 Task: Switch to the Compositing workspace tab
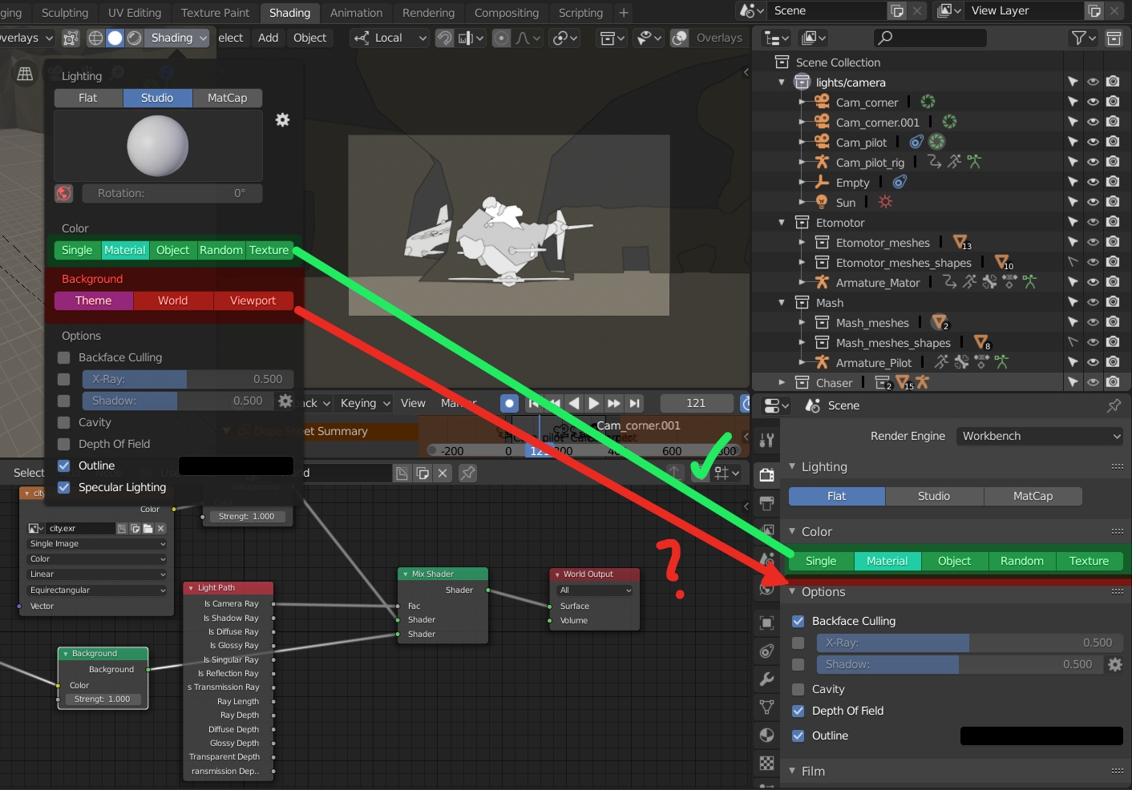click(507, 13)
